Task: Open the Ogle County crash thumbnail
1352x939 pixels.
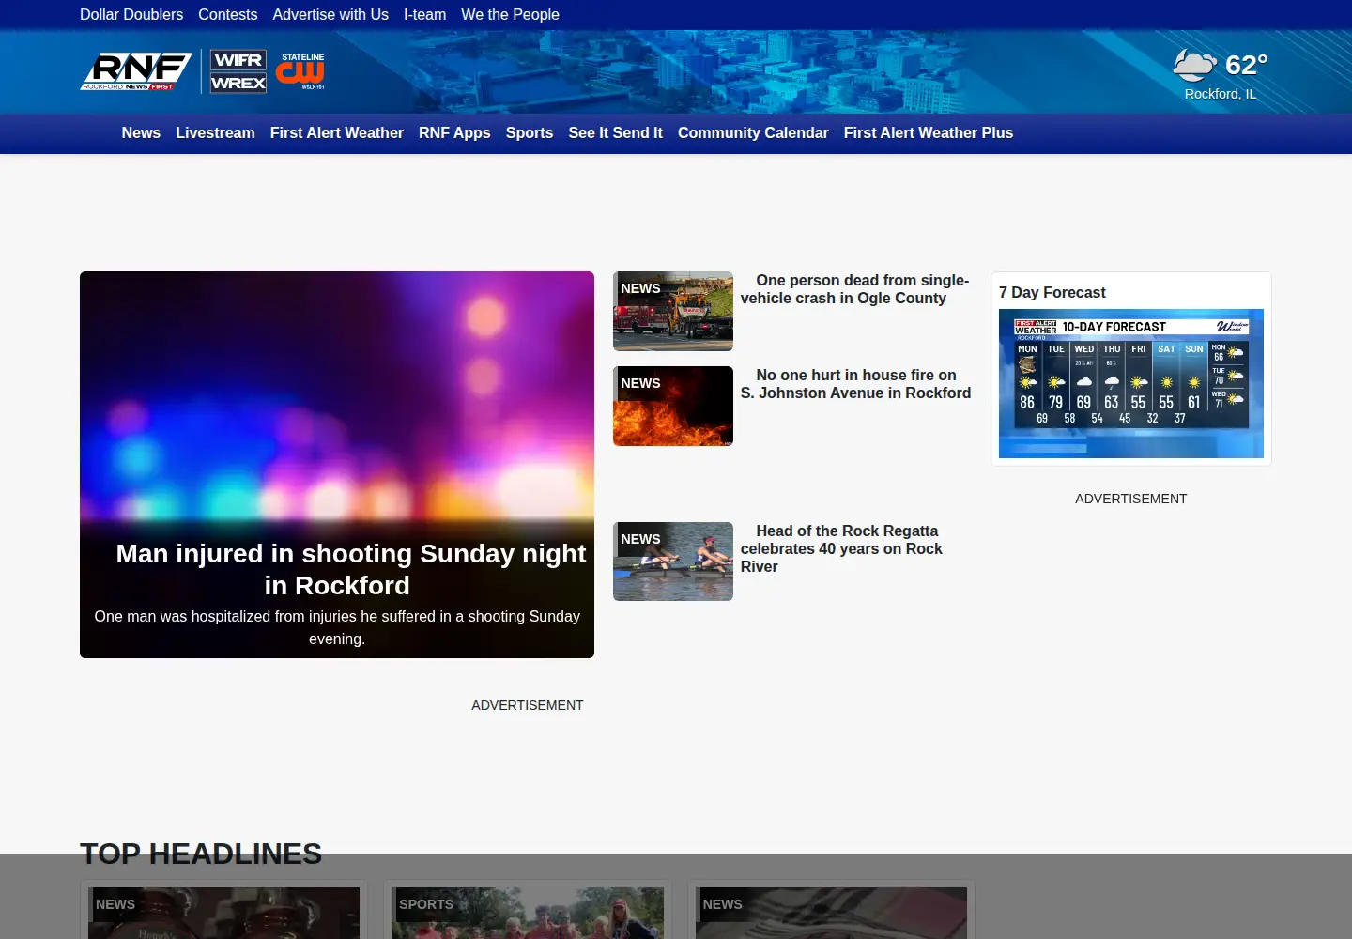Action: click(673, 311)
